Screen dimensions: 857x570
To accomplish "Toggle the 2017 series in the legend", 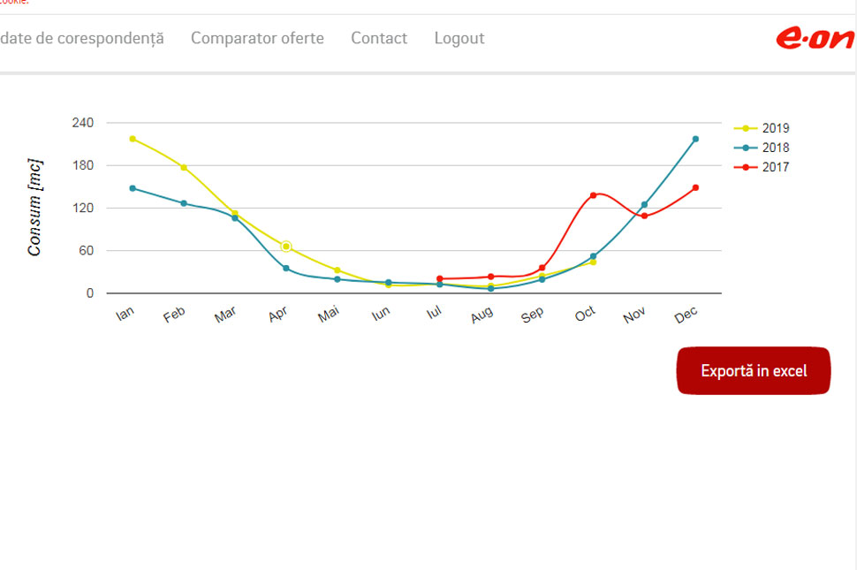I will (x=762, y=167).
